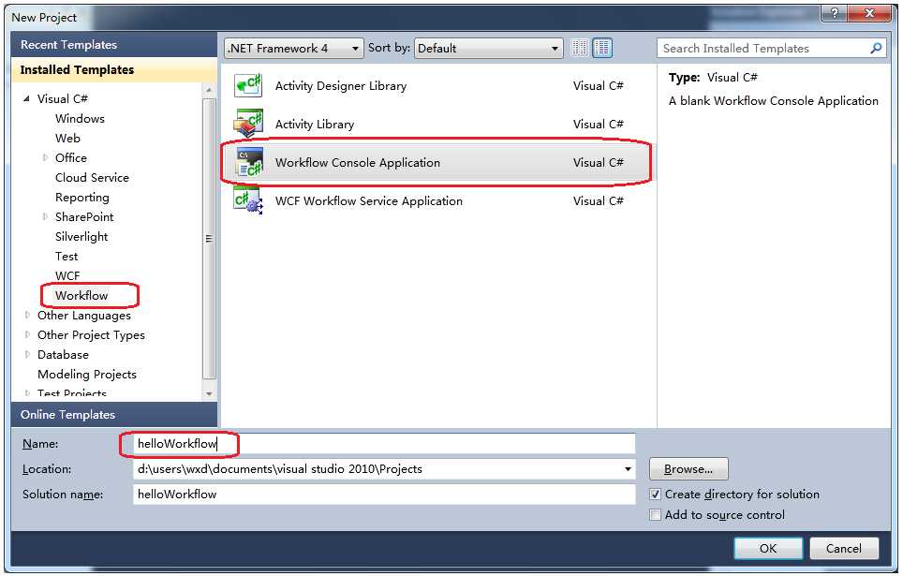Select Workflow tree item

click(81, 295)
